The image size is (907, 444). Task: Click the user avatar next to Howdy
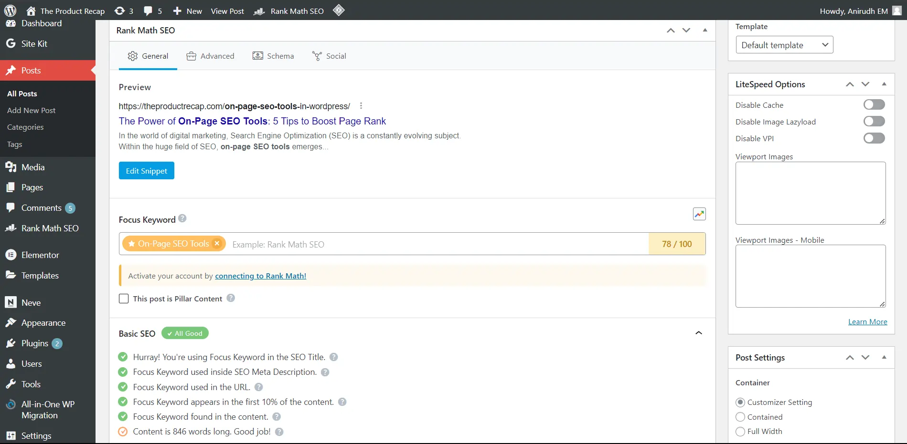point(897,10)
